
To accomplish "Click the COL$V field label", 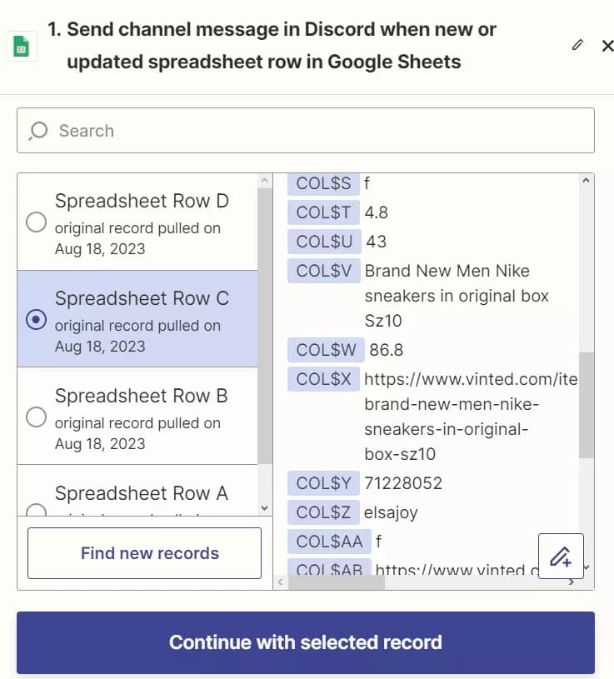I will [x=324, y=271].
